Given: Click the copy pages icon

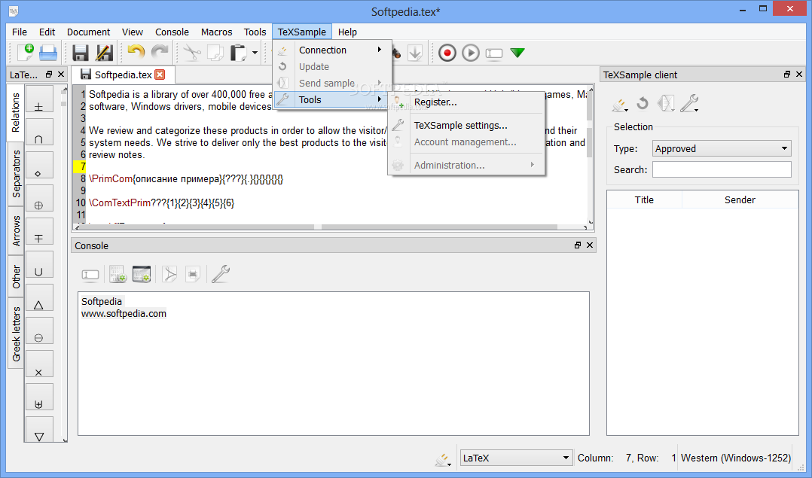Looking at the screenshot, I should click(x=215, y=53).
